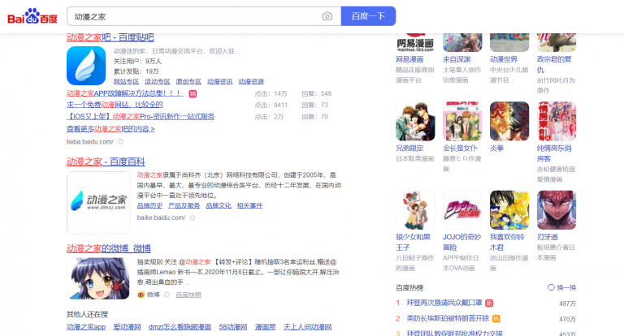
Task: Search related term dmzj怎么看隐藏漫画
Action: click(x=180, y=327)
